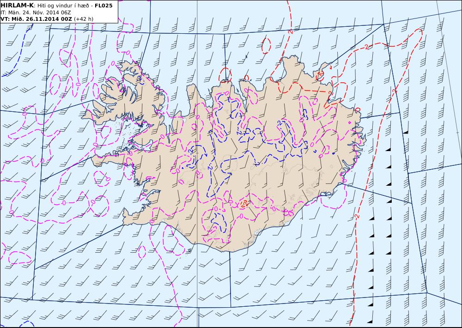Click the FL025 flight level label
The height and width of the screenshot is (328, 462).
point(103,6)
